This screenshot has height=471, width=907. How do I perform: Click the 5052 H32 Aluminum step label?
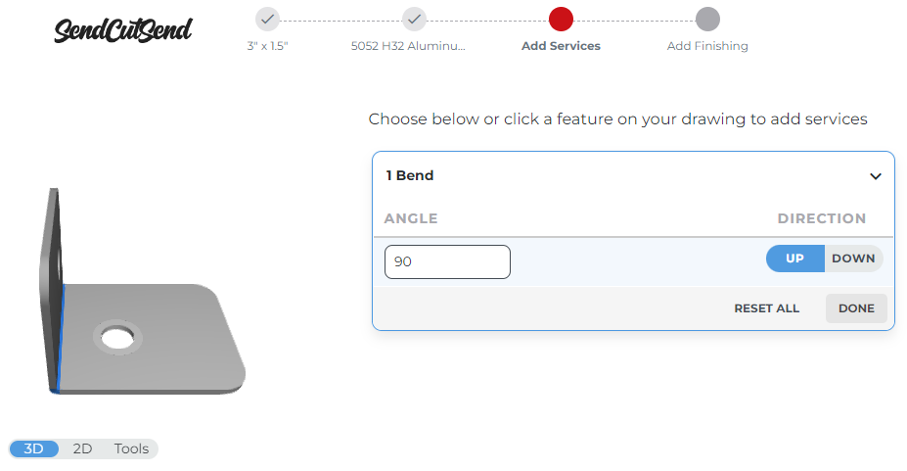408,46
